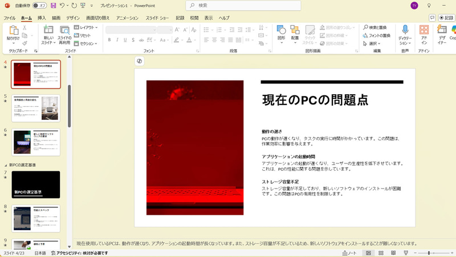Toggle text shadow formatting

click(x=133, y=40)
